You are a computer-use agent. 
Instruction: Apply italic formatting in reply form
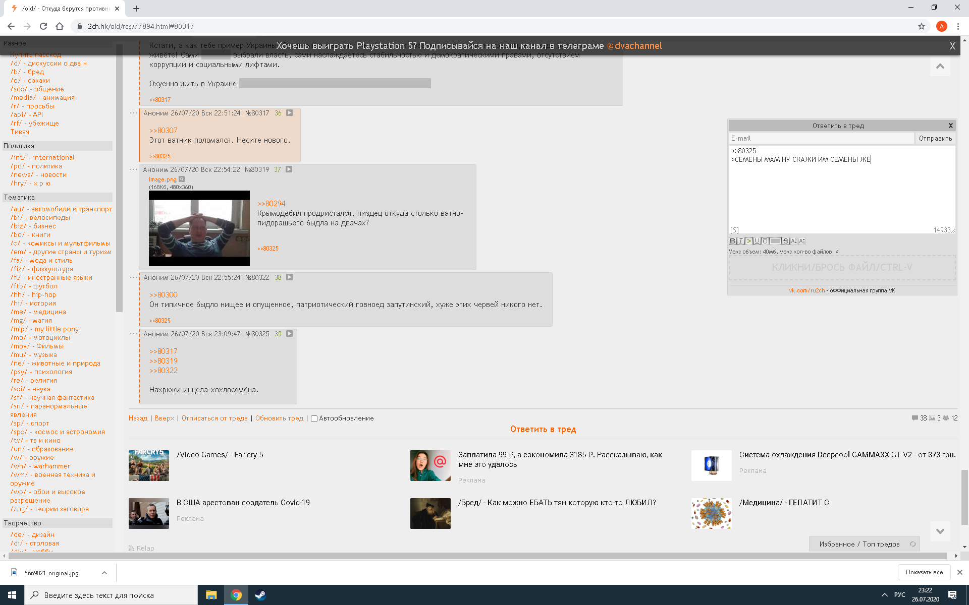[x=740, y=241]
